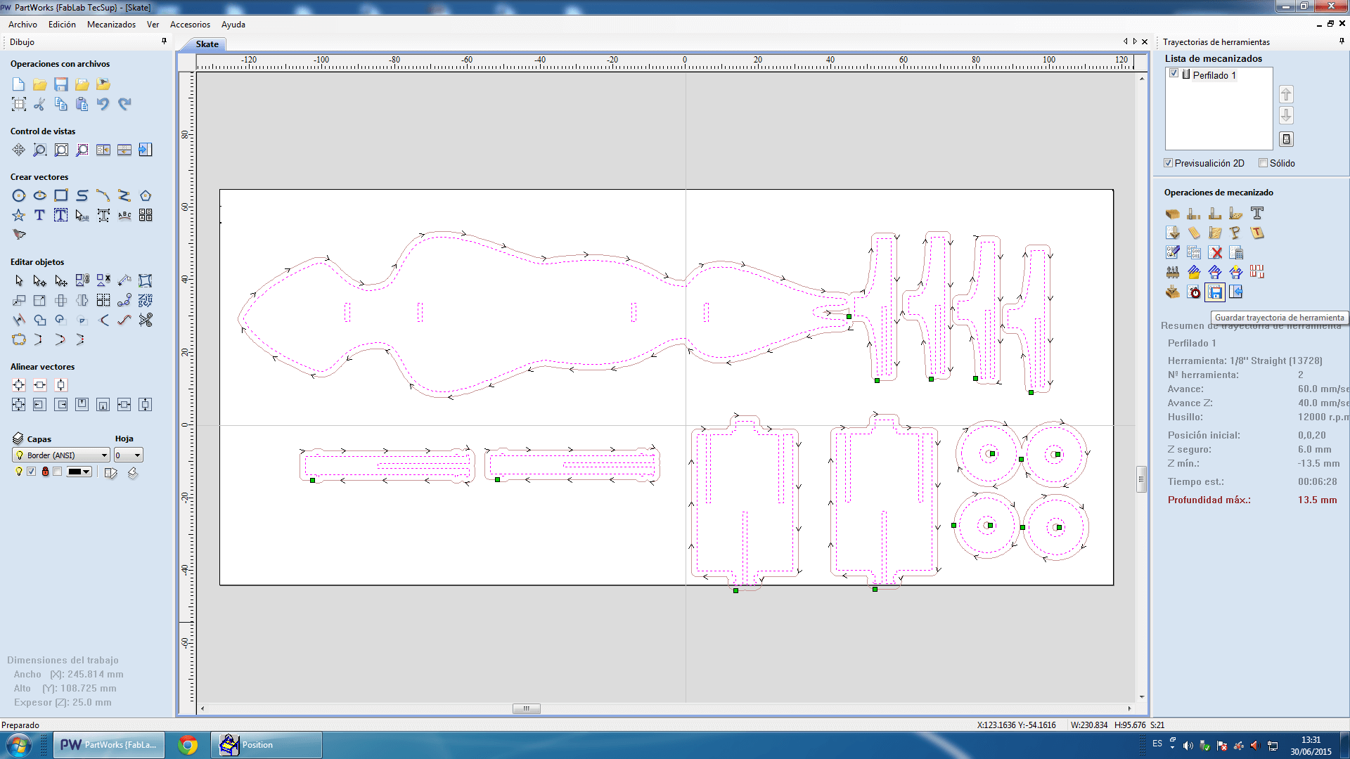Click the close tab X beside tab arrows

(x=1145, y=41)
